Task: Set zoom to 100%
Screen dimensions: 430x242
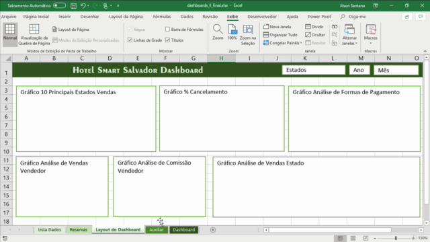Action: [232, 32]
